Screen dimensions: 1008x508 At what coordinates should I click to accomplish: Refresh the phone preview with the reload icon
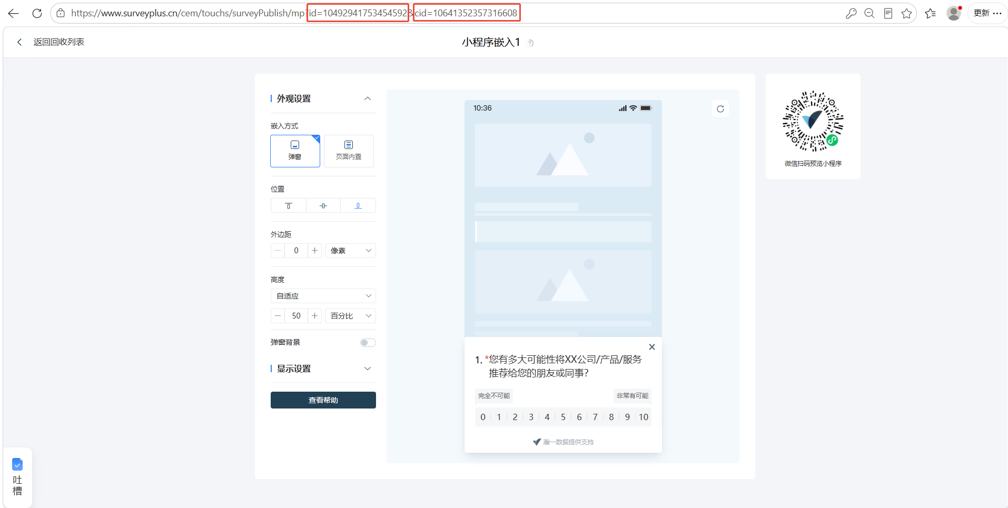[720, 109]
